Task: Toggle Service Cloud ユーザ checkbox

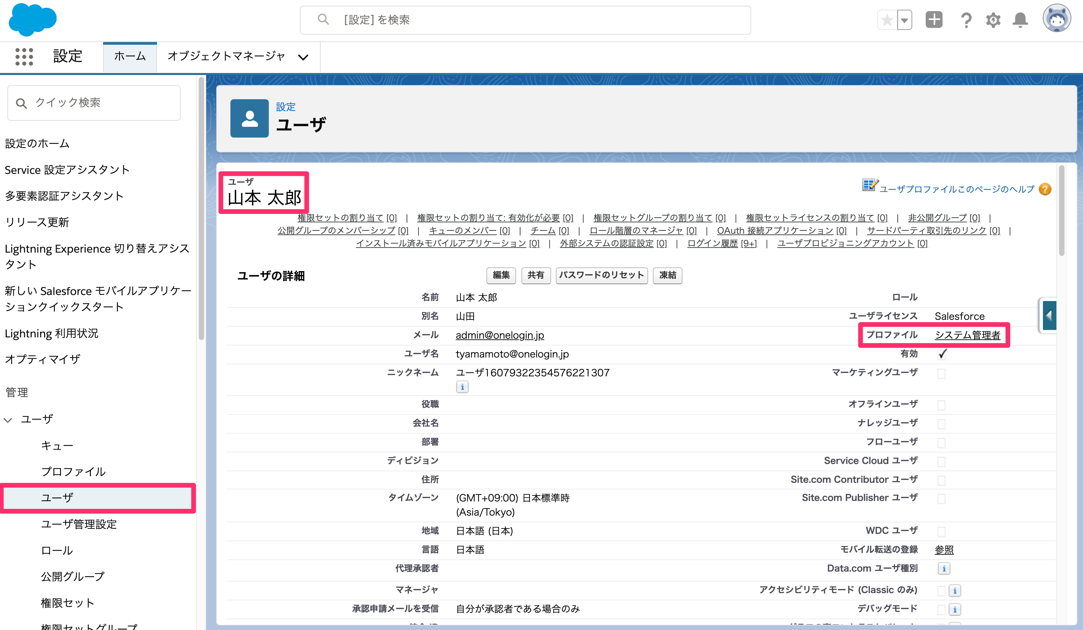Action: click(x=941, y=461)
